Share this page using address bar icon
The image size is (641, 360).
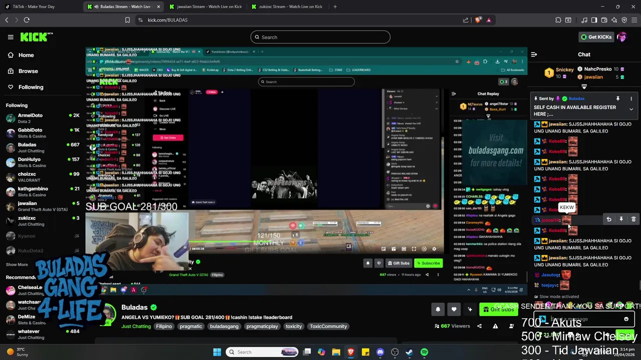(x=466, y=20)
